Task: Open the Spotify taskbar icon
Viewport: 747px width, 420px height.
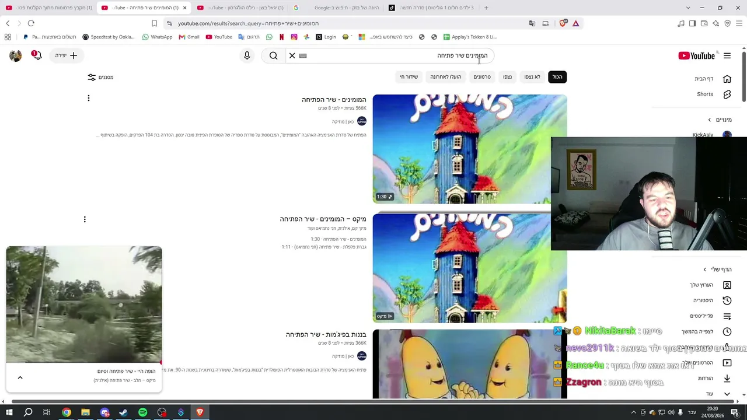Action: (x=143, y=412)
